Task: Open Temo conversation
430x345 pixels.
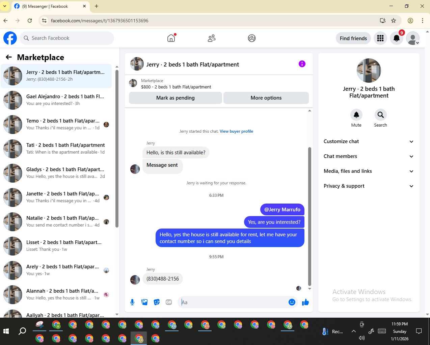Action: 56,125
